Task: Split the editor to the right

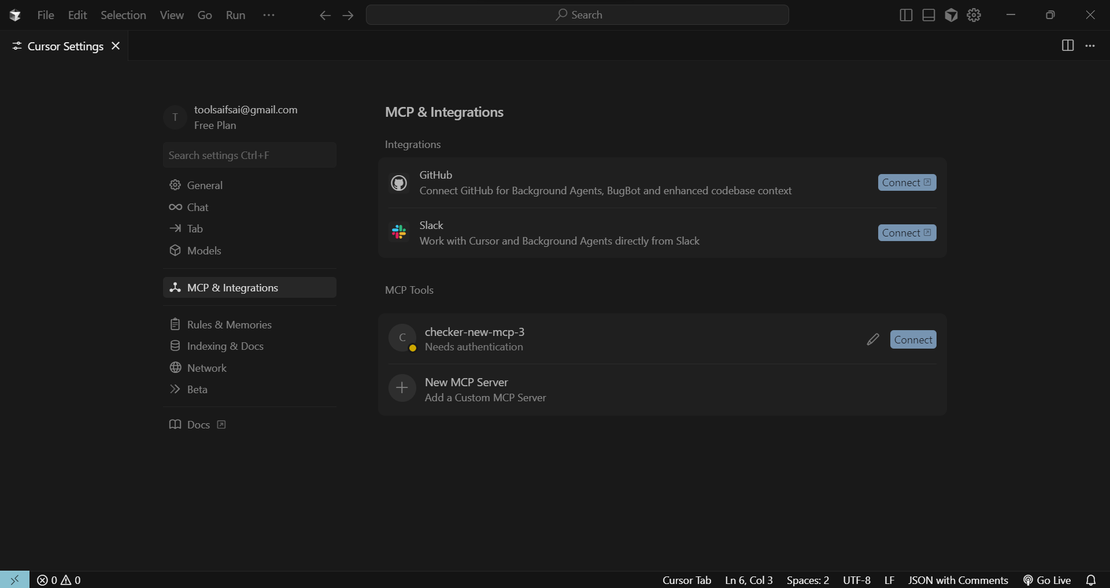Action: pos(1068,46)
